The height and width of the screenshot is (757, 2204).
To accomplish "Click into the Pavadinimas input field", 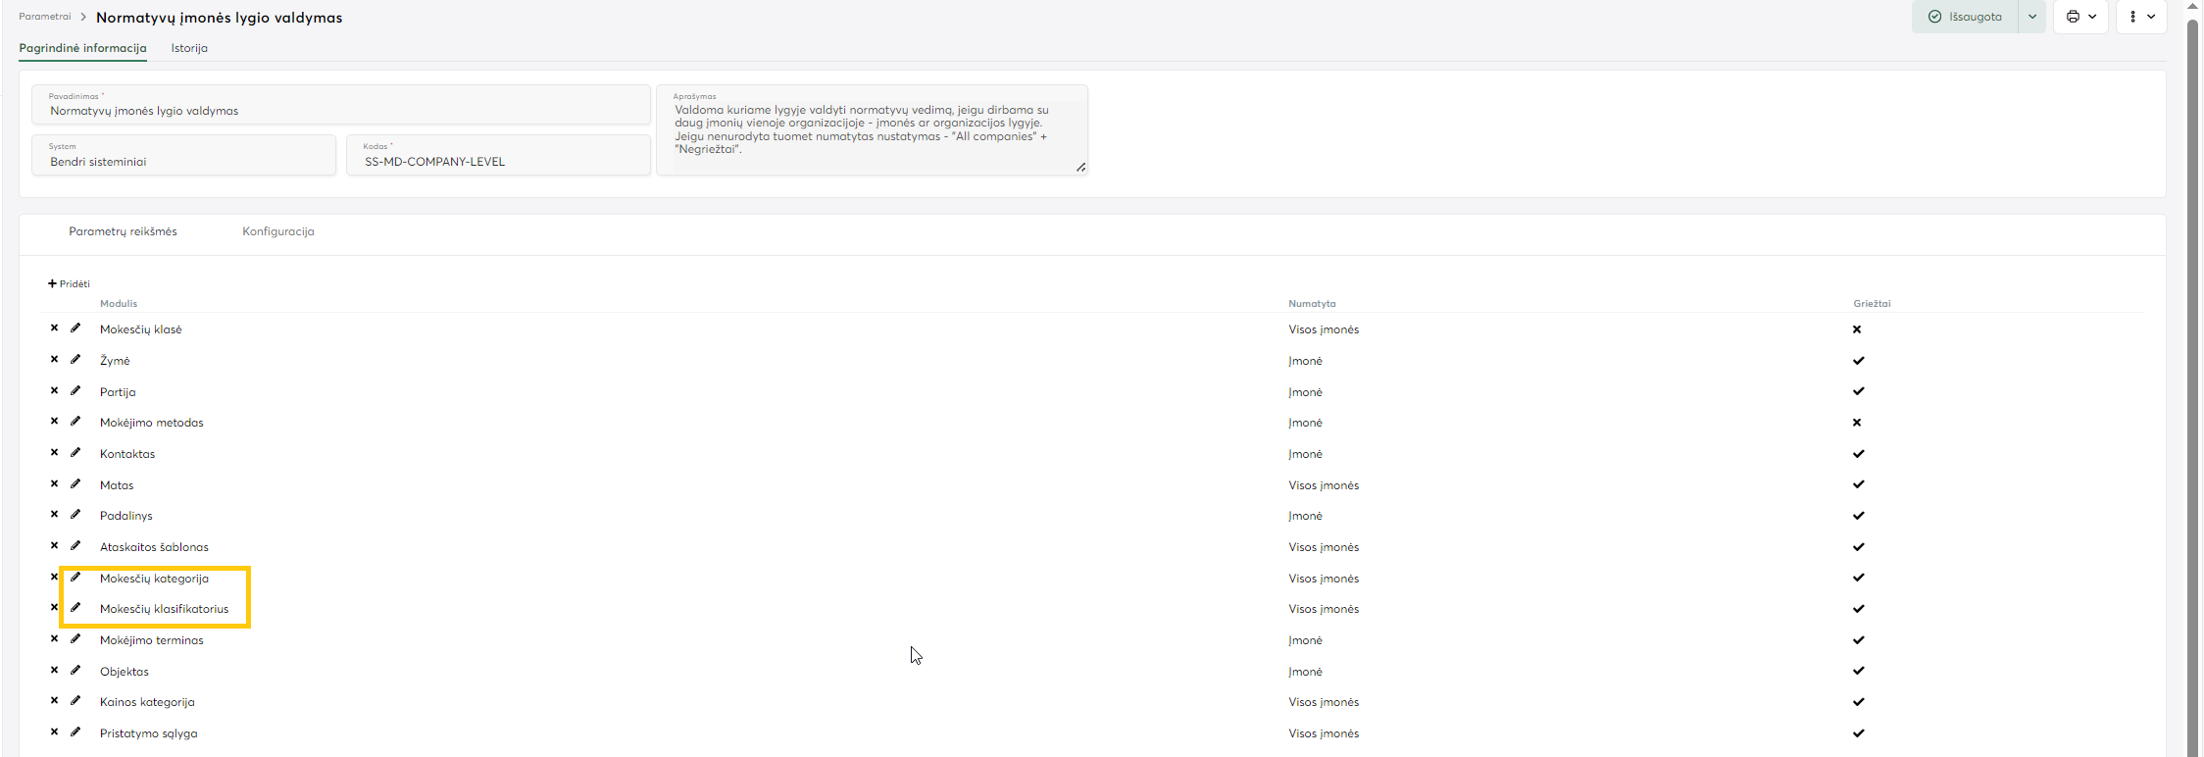I will coord(340,111).
